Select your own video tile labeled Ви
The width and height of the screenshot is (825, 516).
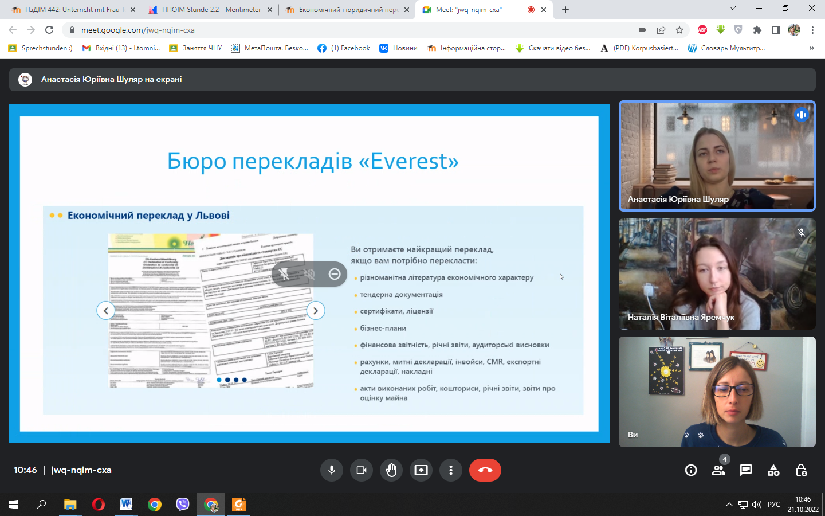(x=717, y=392)
